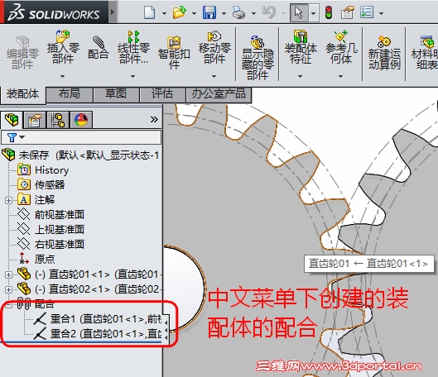Viewport: 438px width, 377px height.
Task: Switch to PropertyManager panel tab
Action: tap(35, 120)
